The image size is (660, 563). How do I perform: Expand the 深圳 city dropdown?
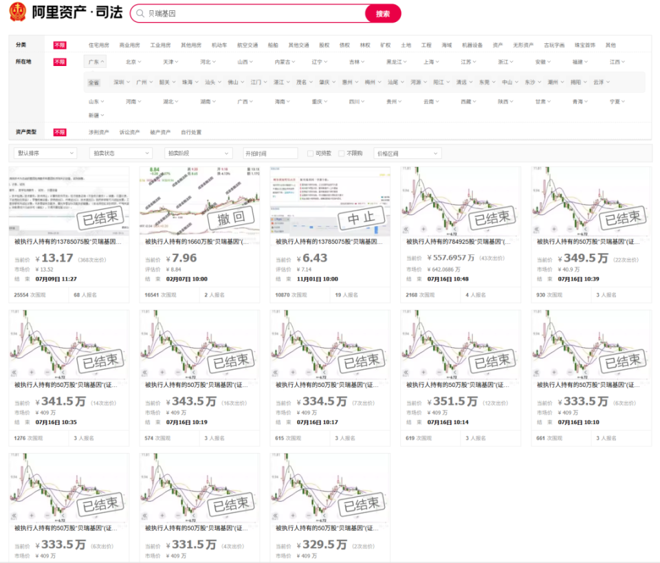tap(122, 82)
